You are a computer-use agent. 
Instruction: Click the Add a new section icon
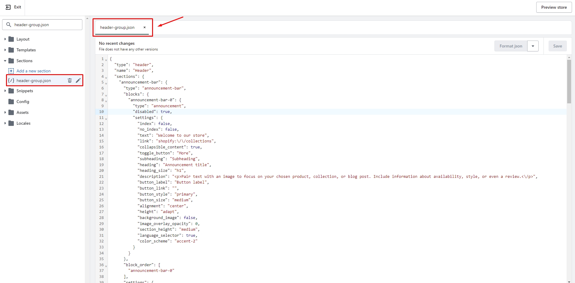click(x=11, y=71)
